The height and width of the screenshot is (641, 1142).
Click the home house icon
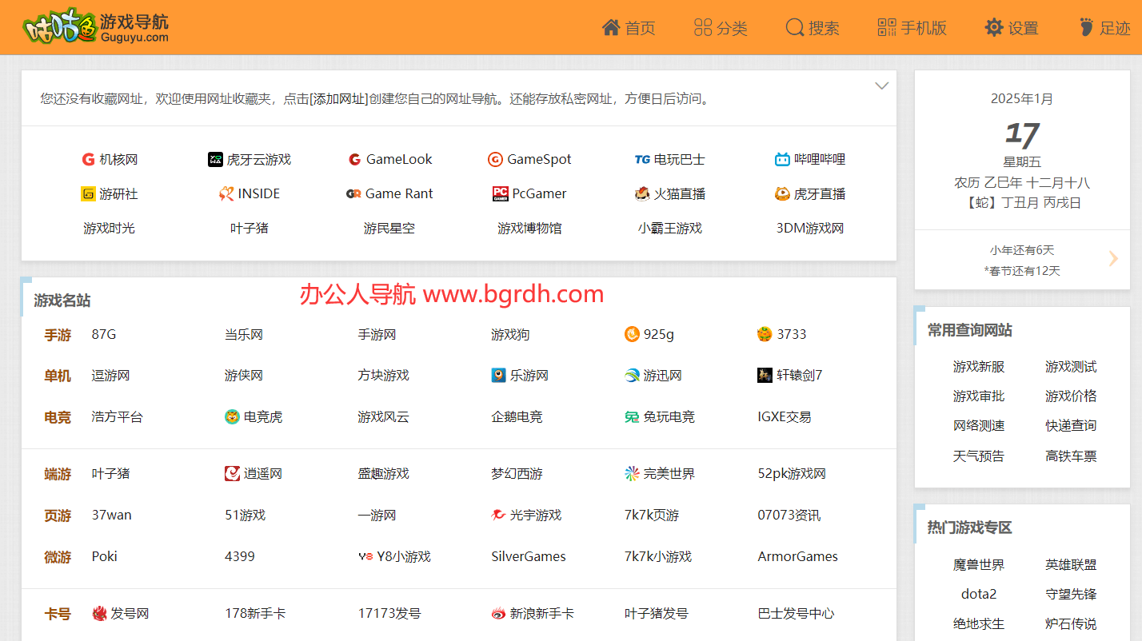point(611,27)
